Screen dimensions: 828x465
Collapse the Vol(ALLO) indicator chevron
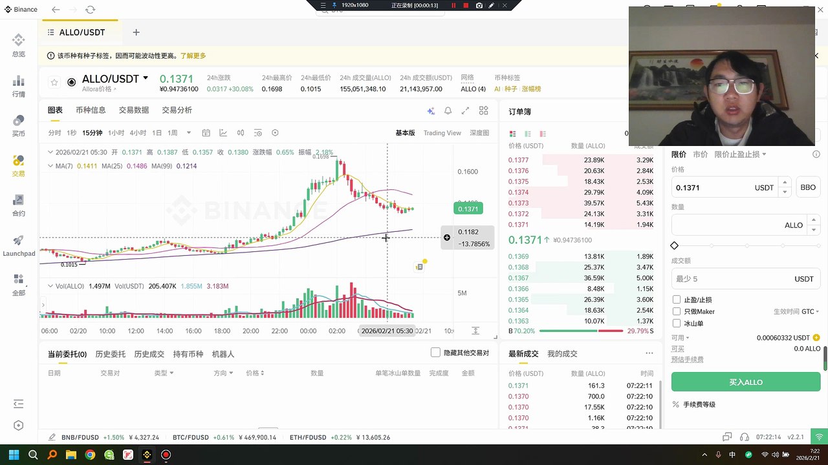coord(50,286)
